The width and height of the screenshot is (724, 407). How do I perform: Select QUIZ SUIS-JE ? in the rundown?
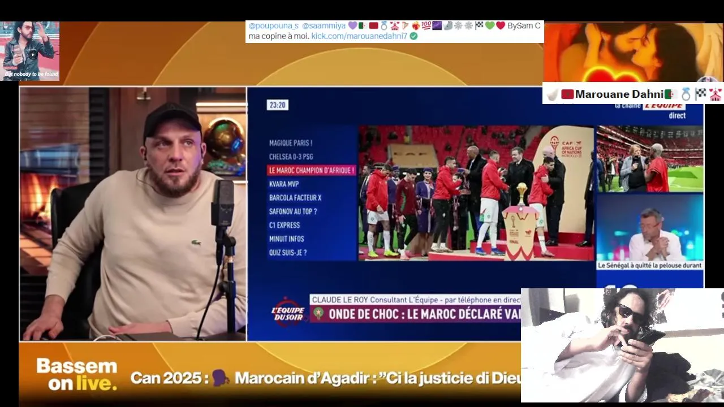click(288, 253)
